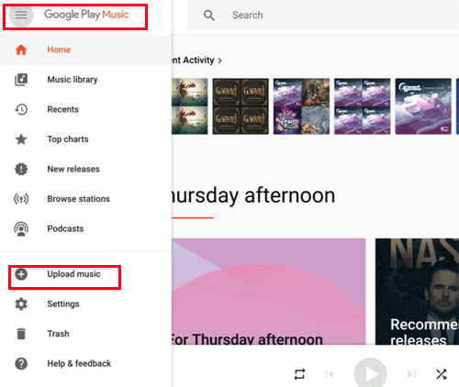Click the Podcasts icon
The image size is (459, 387).
(21, 229)
